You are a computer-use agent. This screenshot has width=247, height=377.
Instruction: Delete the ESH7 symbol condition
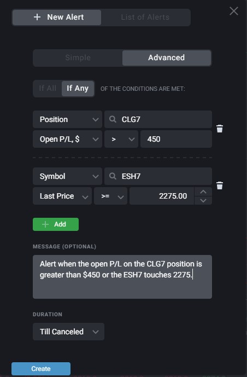(219, 185)
